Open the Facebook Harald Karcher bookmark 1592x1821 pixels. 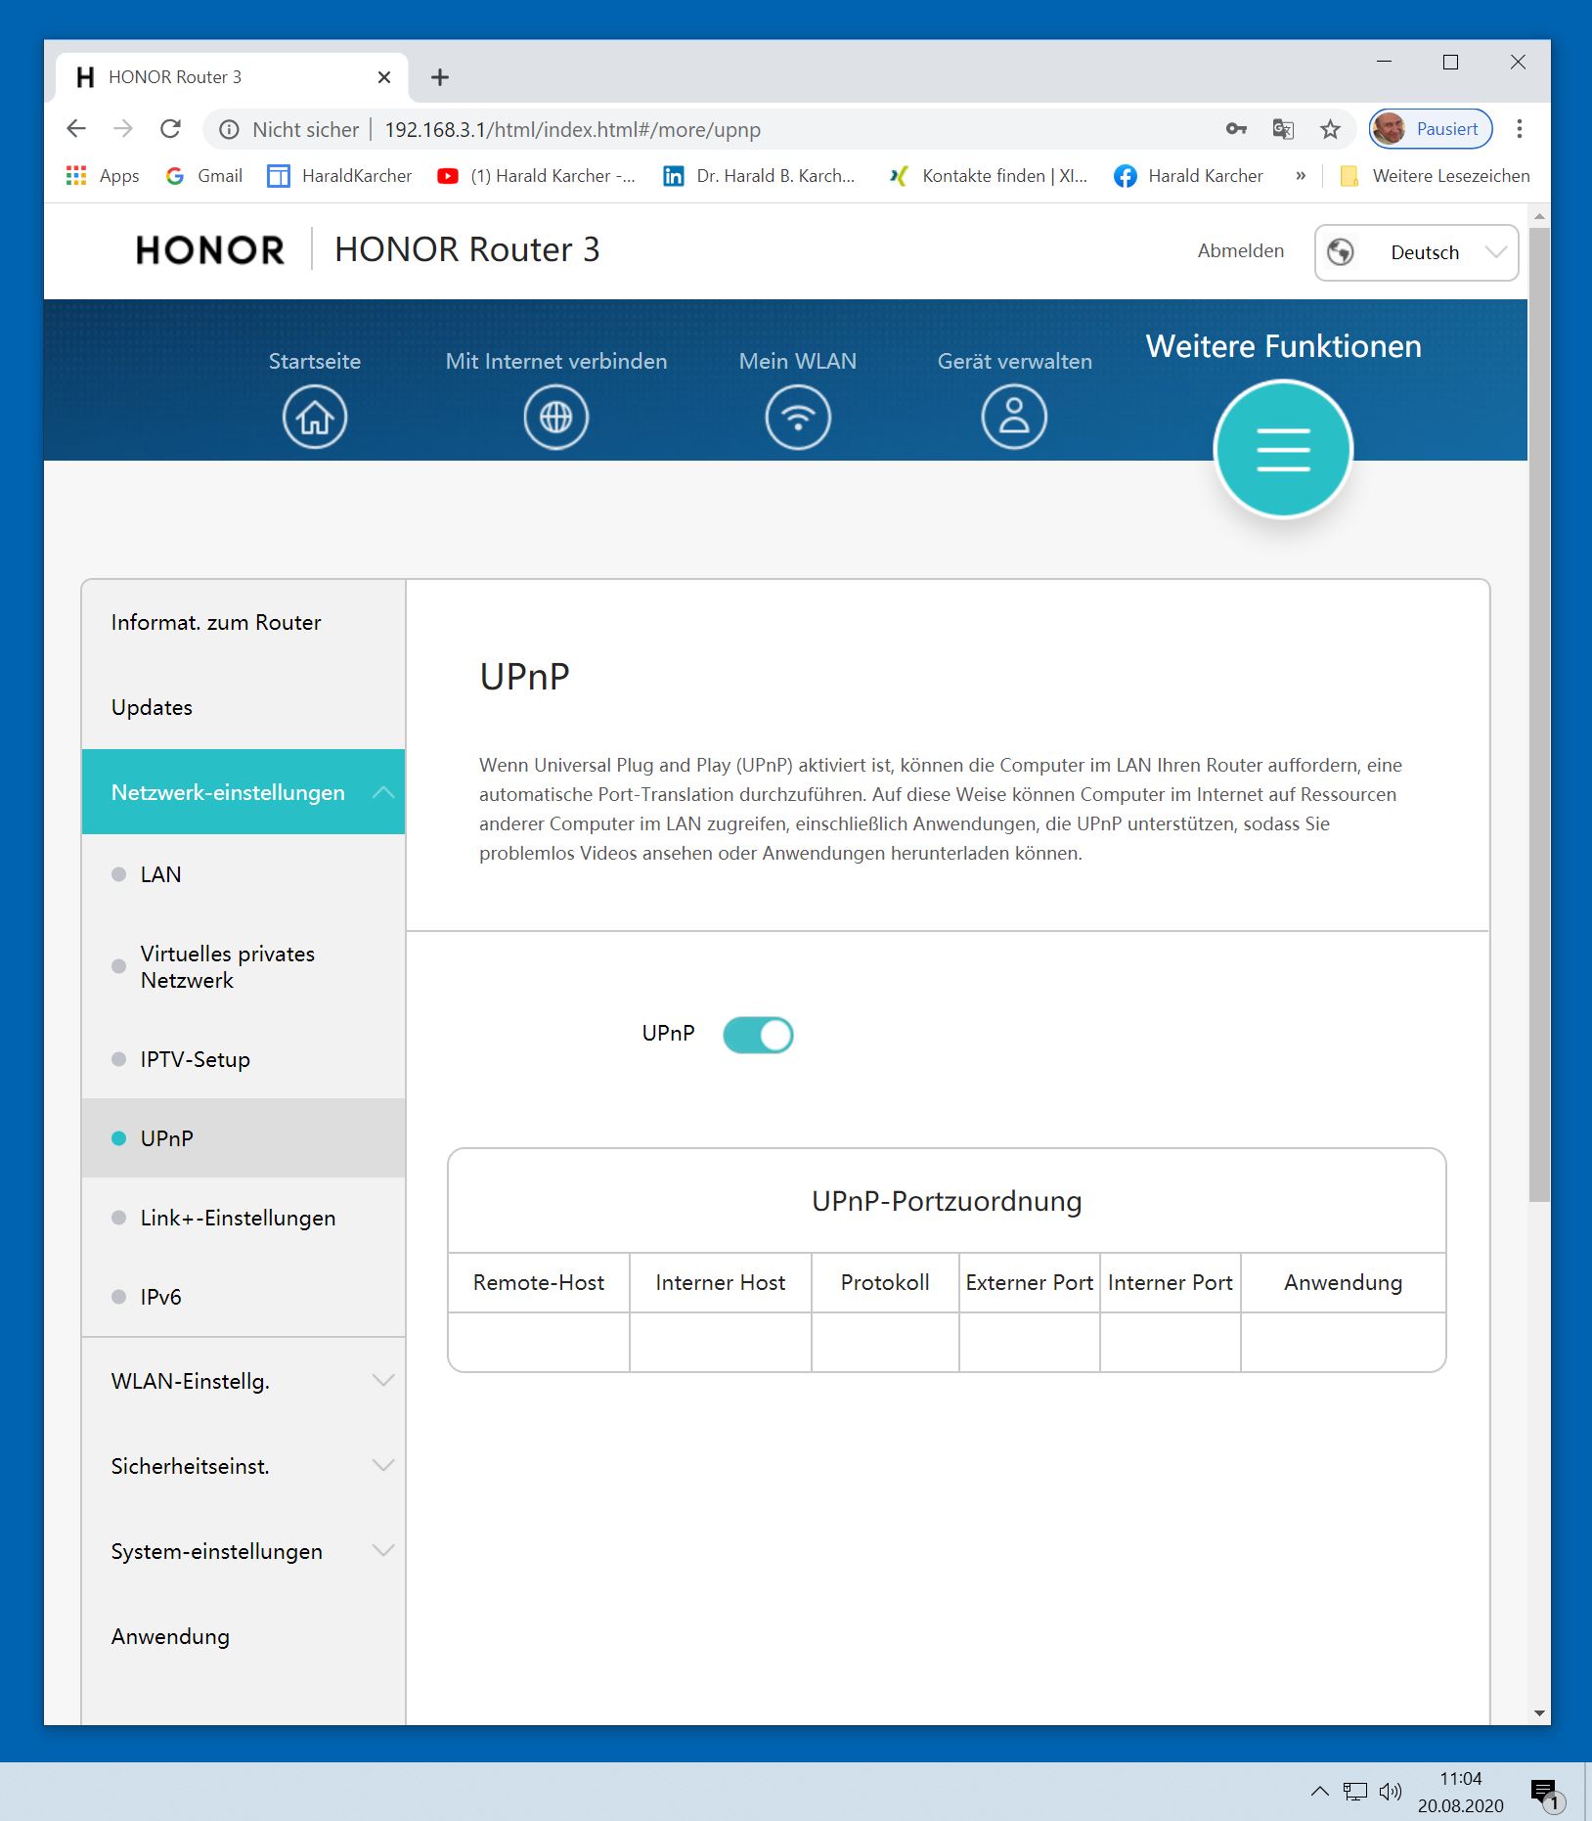click(1189, 176)
